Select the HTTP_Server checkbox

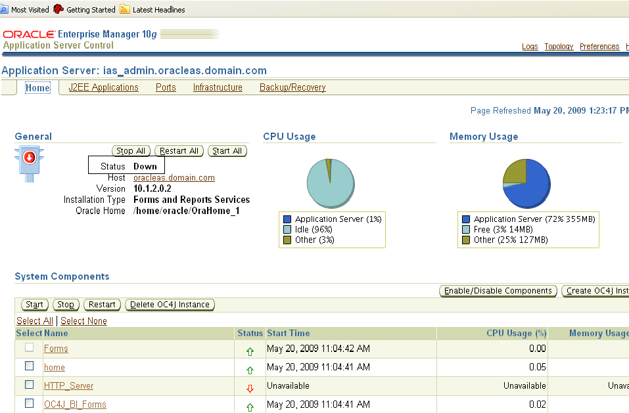pos(29,385)
